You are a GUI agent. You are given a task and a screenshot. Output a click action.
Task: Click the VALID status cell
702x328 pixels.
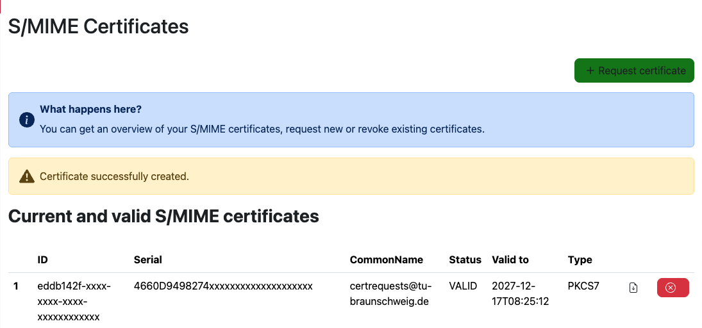[463, 286]
